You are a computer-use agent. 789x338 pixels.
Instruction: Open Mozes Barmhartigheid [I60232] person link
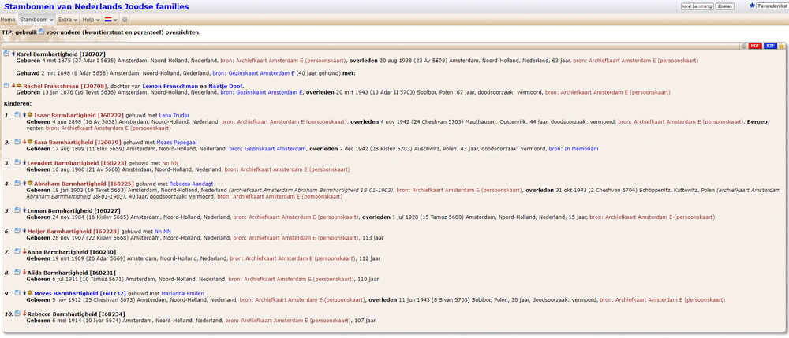[80, 293]
